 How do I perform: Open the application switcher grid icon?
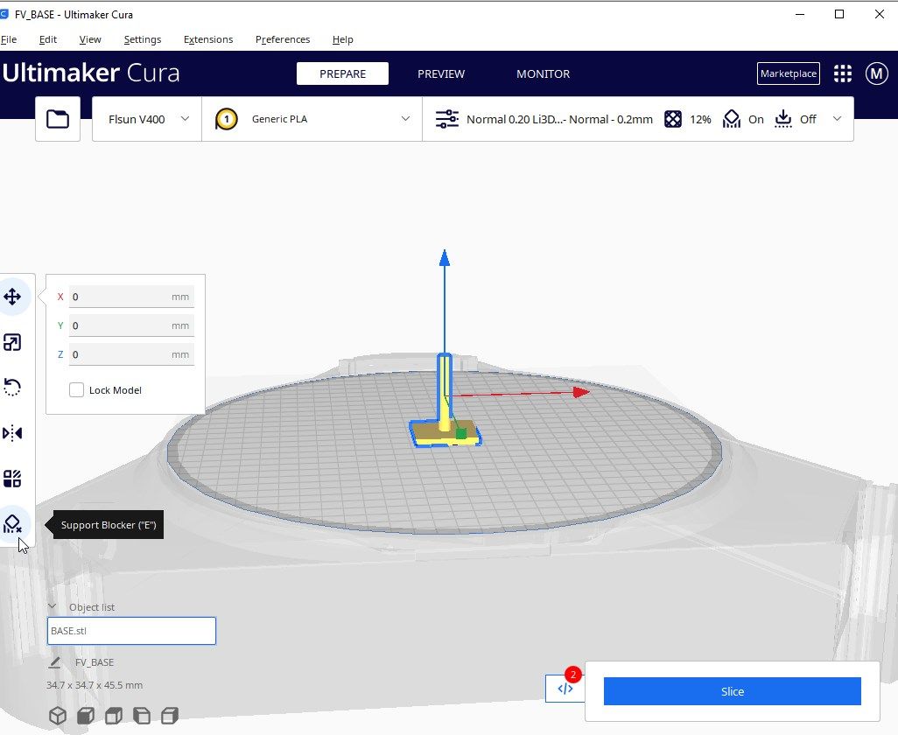coord(843,73)
